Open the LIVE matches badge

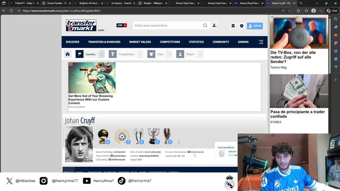click(122, 25)
